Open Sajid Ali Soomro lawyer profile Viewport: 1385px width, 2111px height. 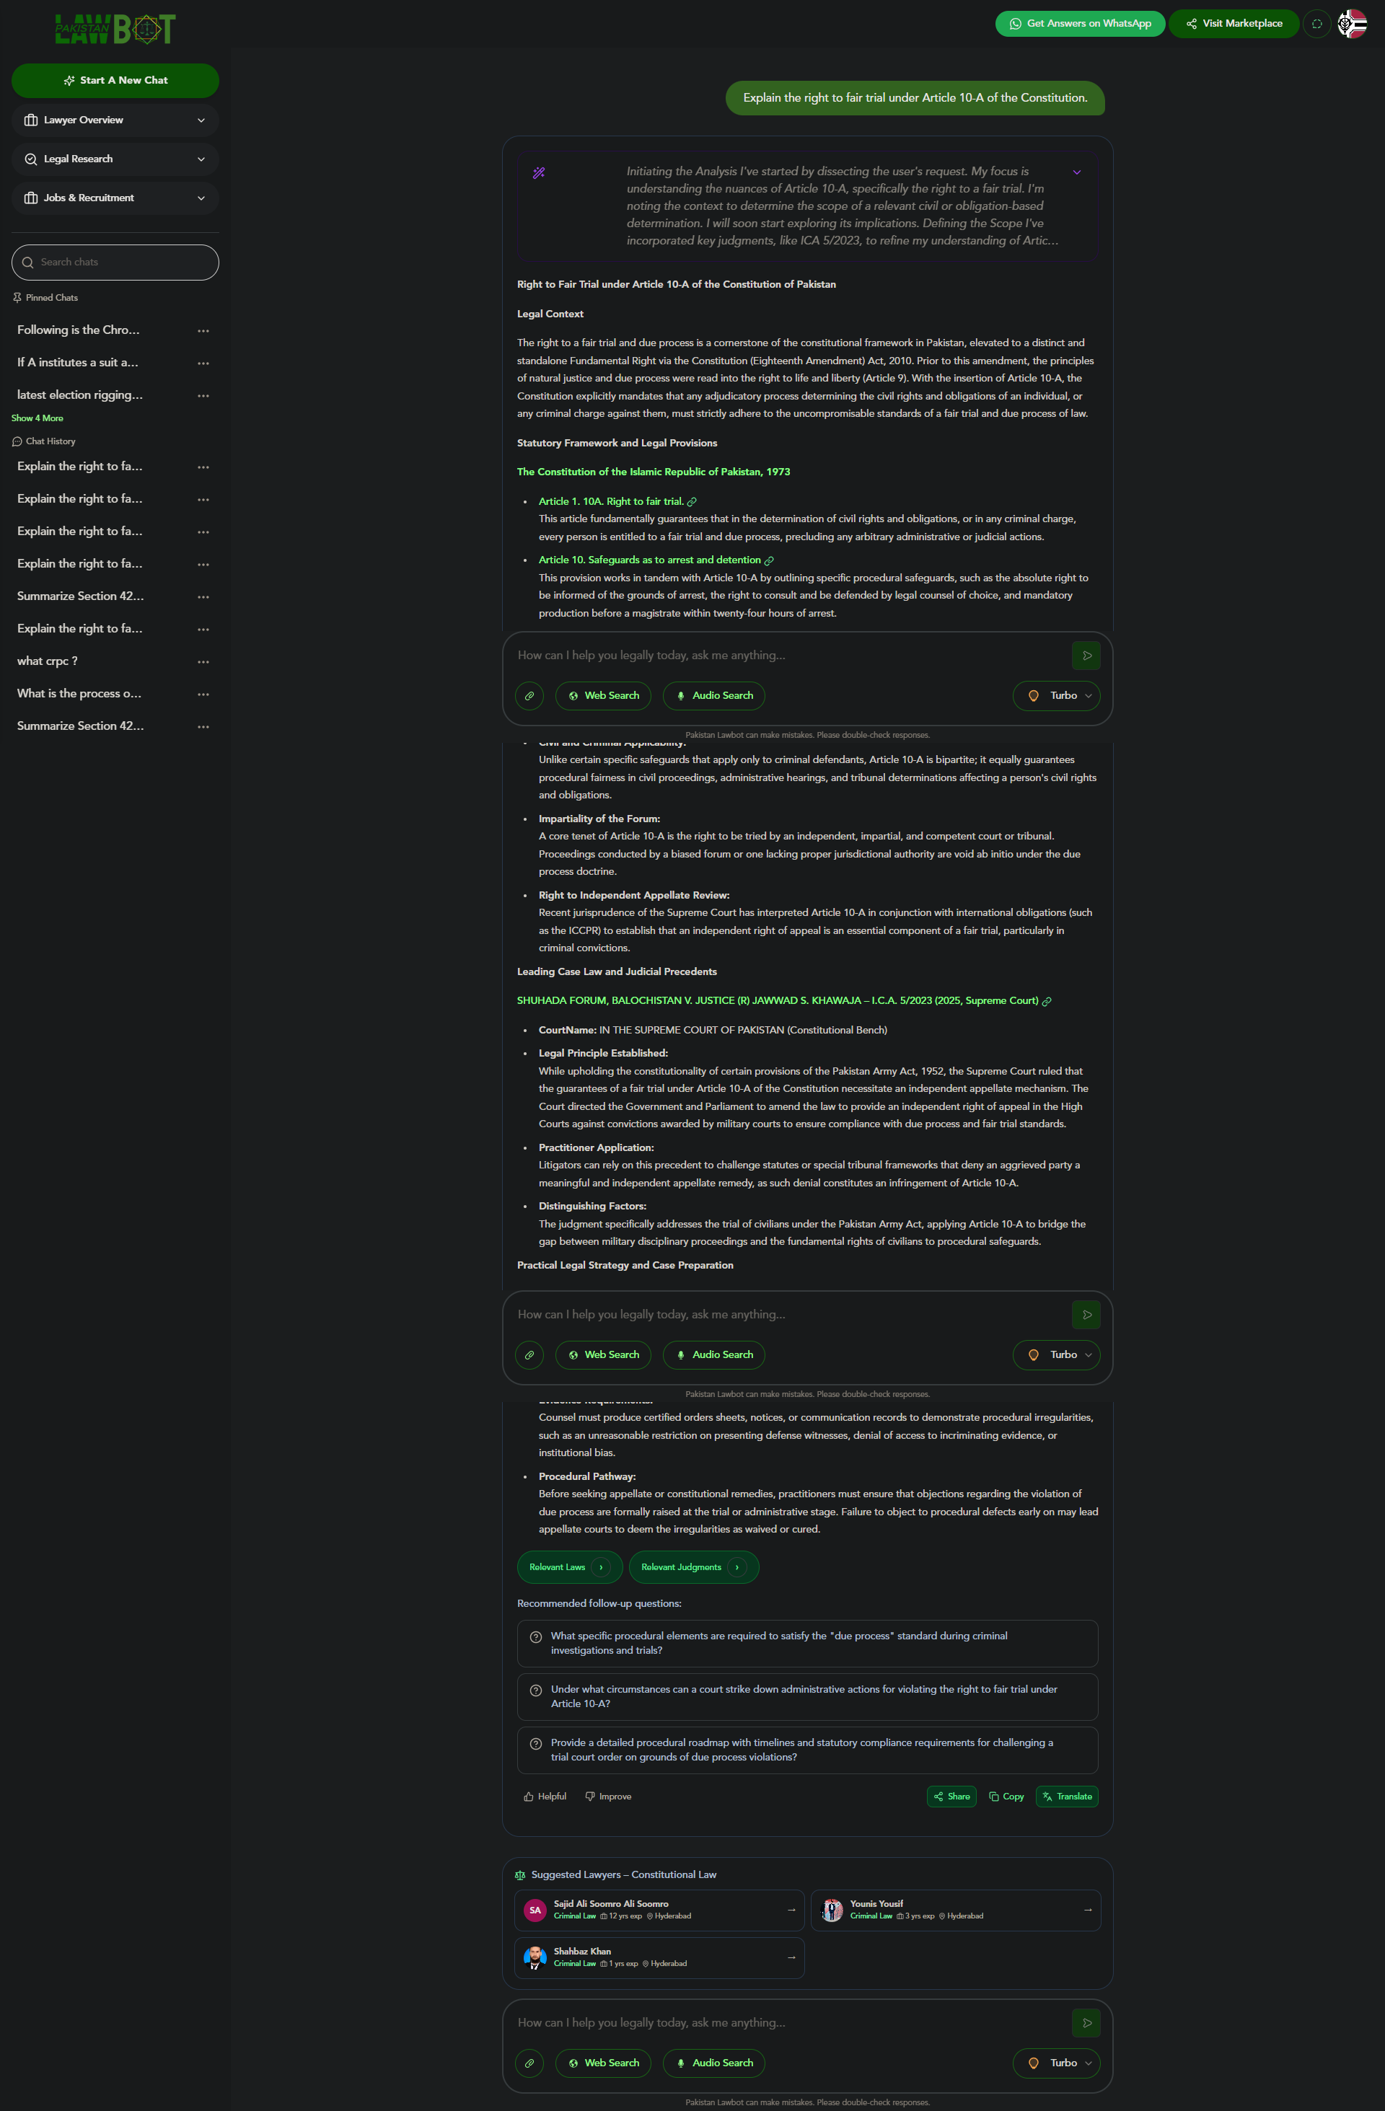(x=659, y=1911)
